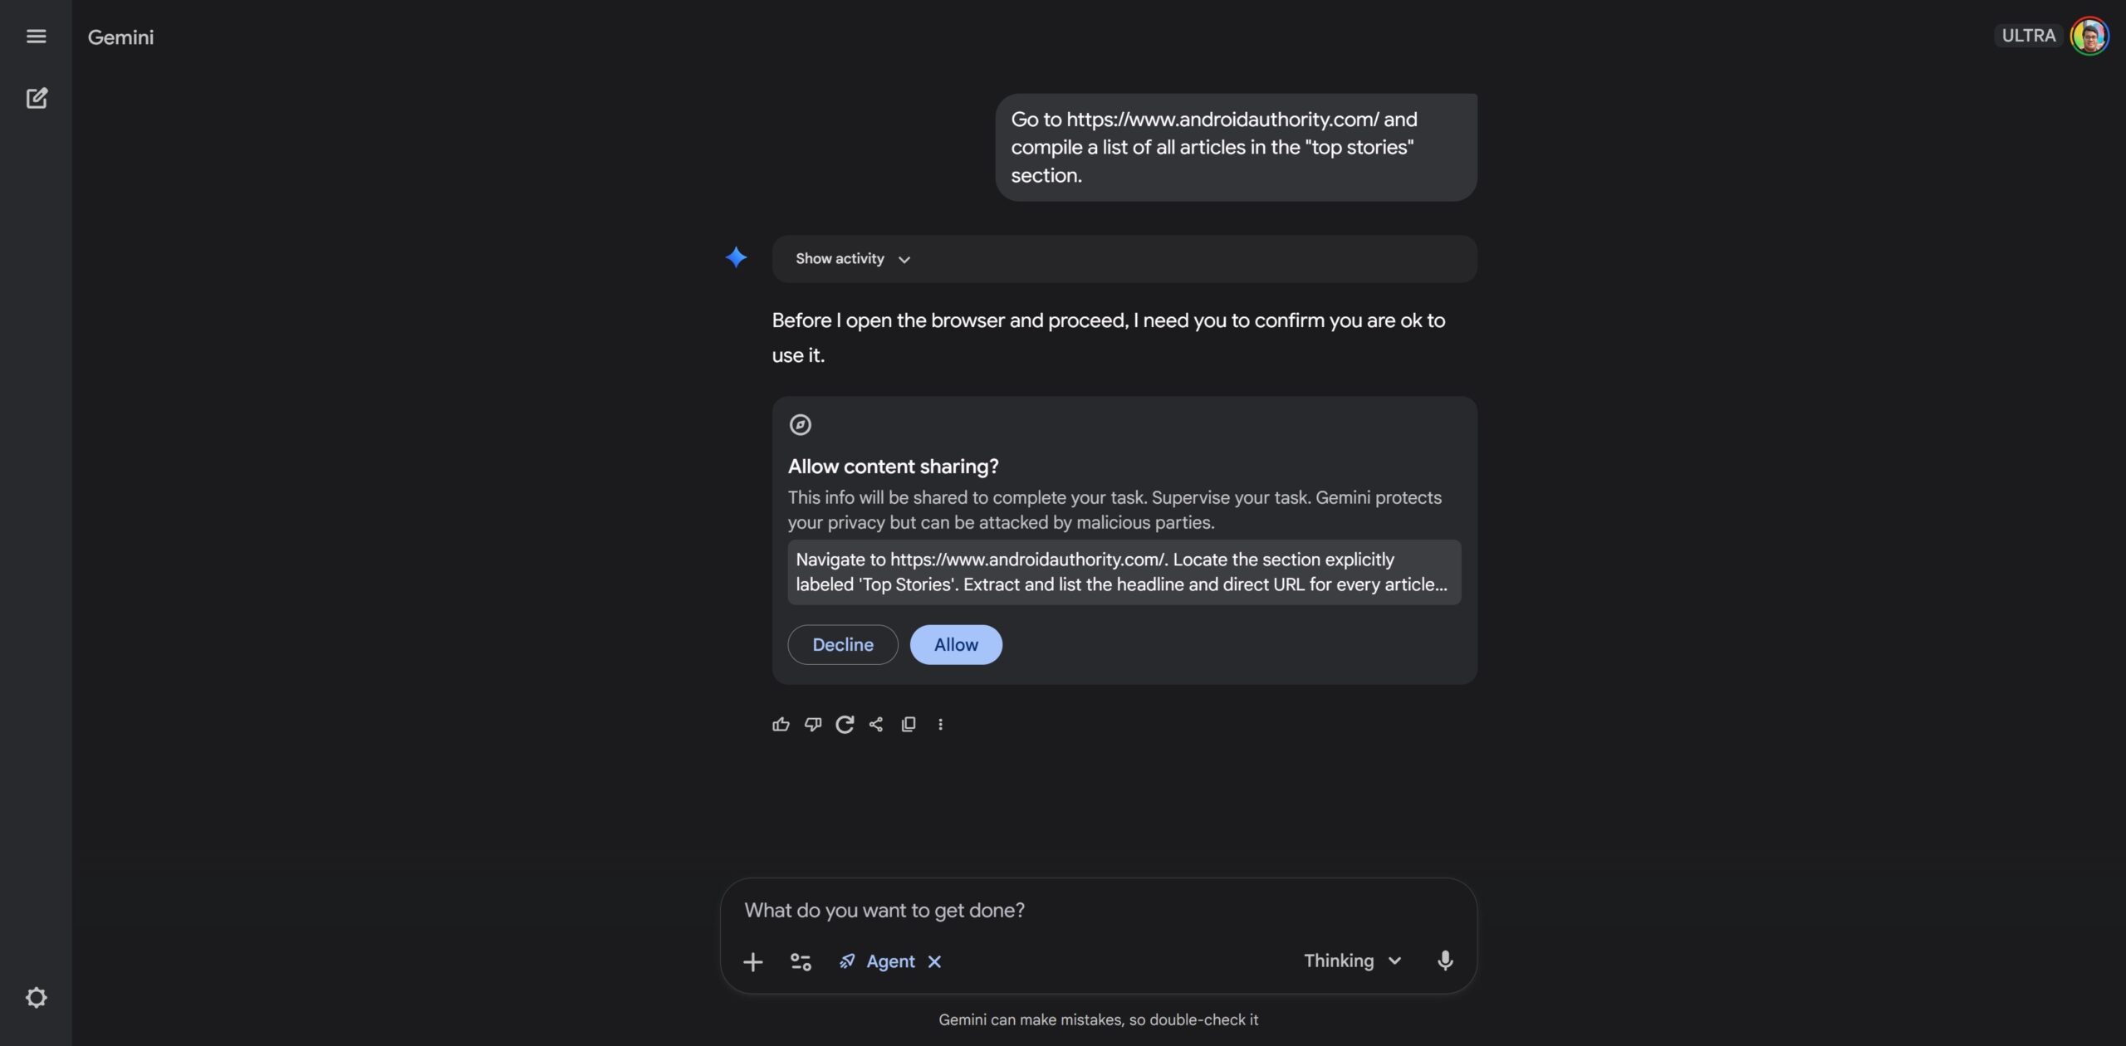
Task: Click the ULTRA badge
Action: pyautogui.click(x=2027, y=35)
